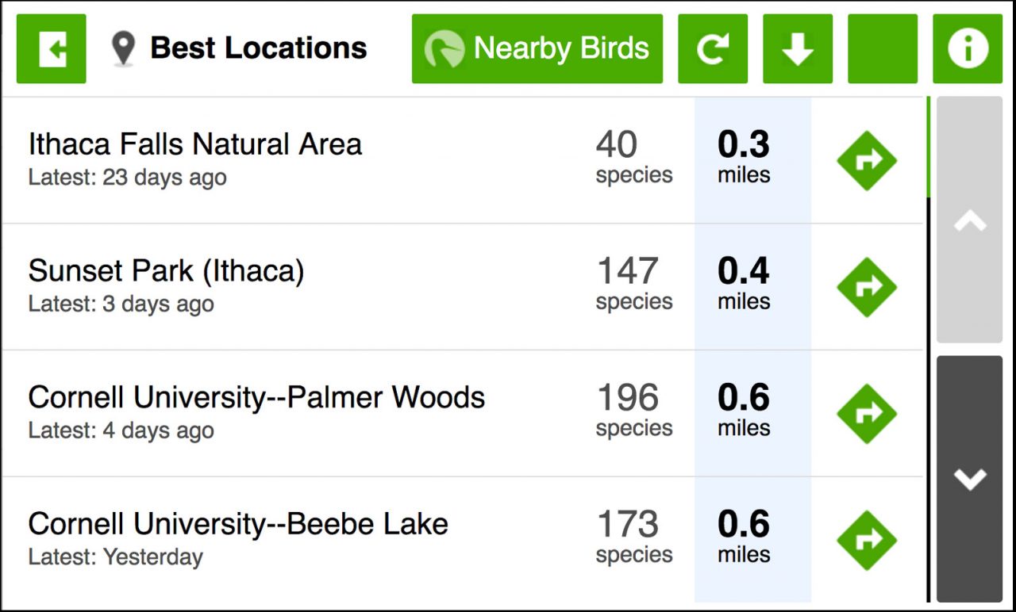
Task: Click the 0.3 miles distance for Ithaca Falls
Action: pyautogui.click(x=743, y=156)
